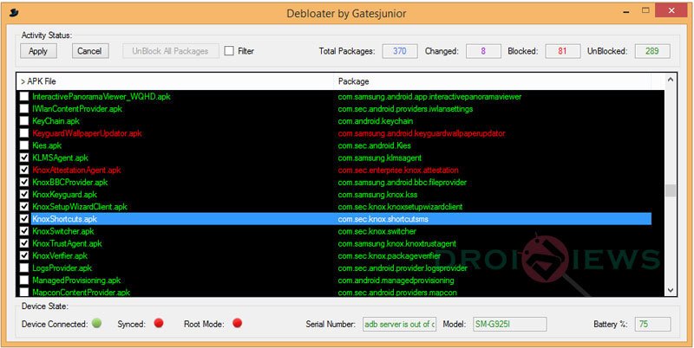694x348 pixels.
Task: Uncheck the KLMSAgent.apk checkbox
Action: [x=24, y=158]
